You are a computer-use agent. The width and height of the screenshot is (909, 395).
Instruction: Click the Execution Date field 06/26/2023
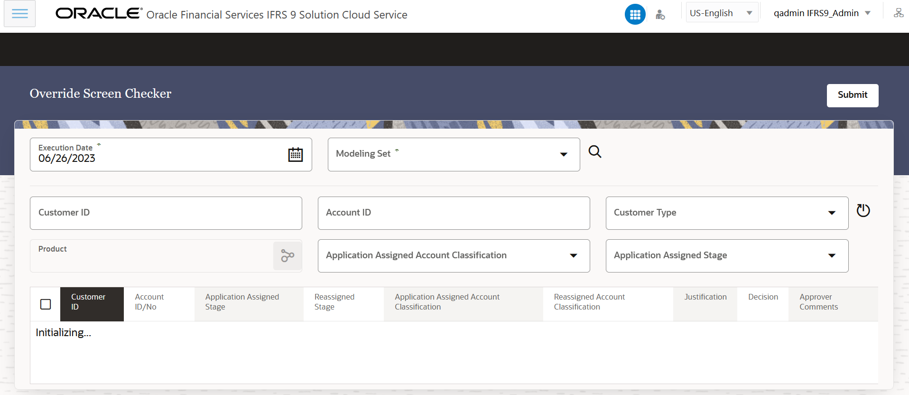[x=171, y=155]
